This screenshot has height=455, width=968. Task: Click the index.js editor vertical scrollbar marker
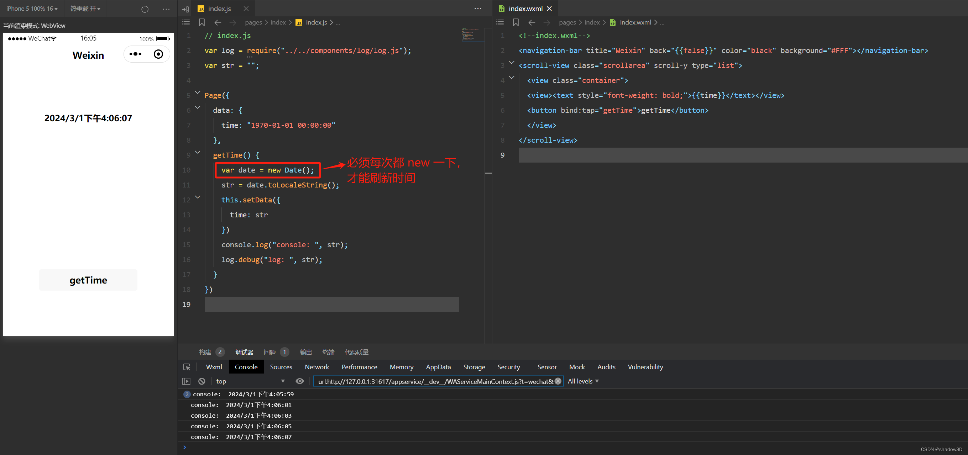click(x=488, y=173)
